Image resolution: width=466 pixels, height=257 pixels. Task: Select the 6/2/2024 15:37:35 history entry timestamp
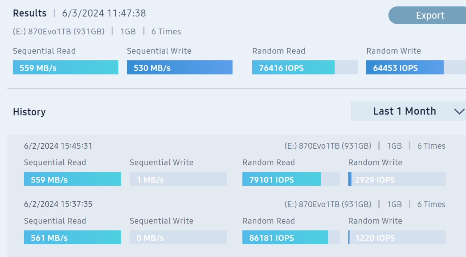pos(58,204)
